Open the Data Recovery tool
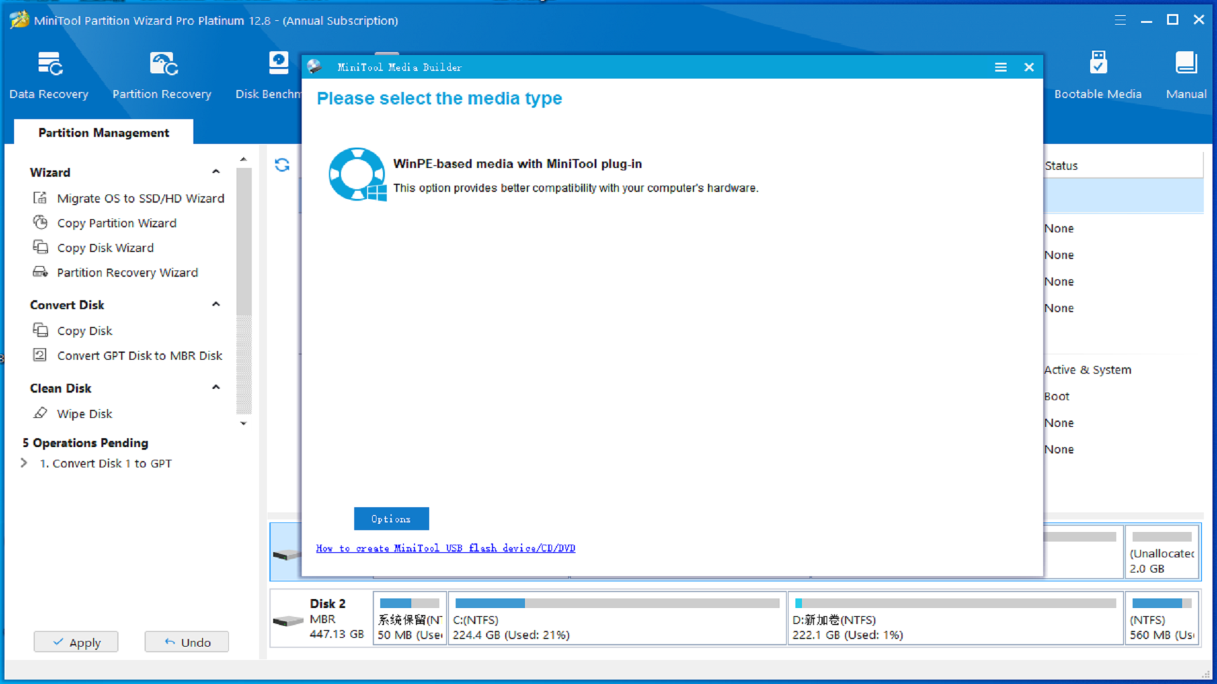The height and width of the screenshot is (684, 1217). pyautogui.click(x=49, y=74)
